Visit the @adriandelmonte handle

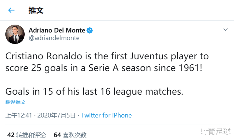54,38
